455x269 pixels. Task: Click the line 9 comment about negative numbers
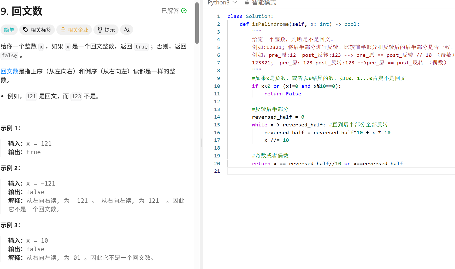click(x=329, y=78)
